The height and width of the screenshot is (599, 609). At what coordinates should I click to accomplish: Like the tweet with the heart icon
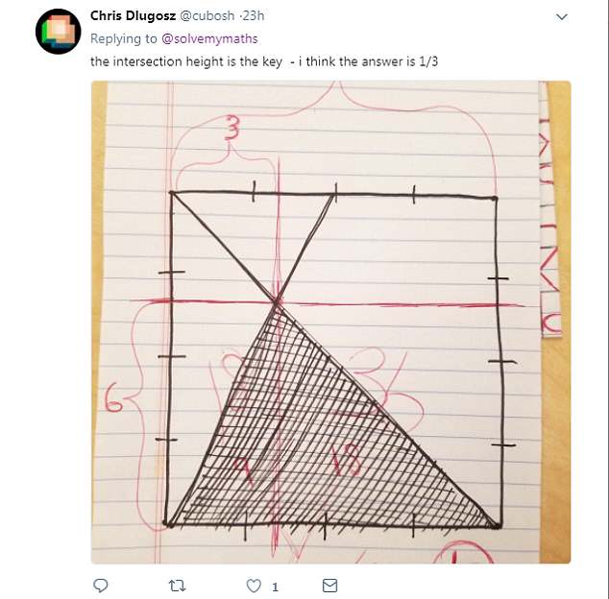255,585
